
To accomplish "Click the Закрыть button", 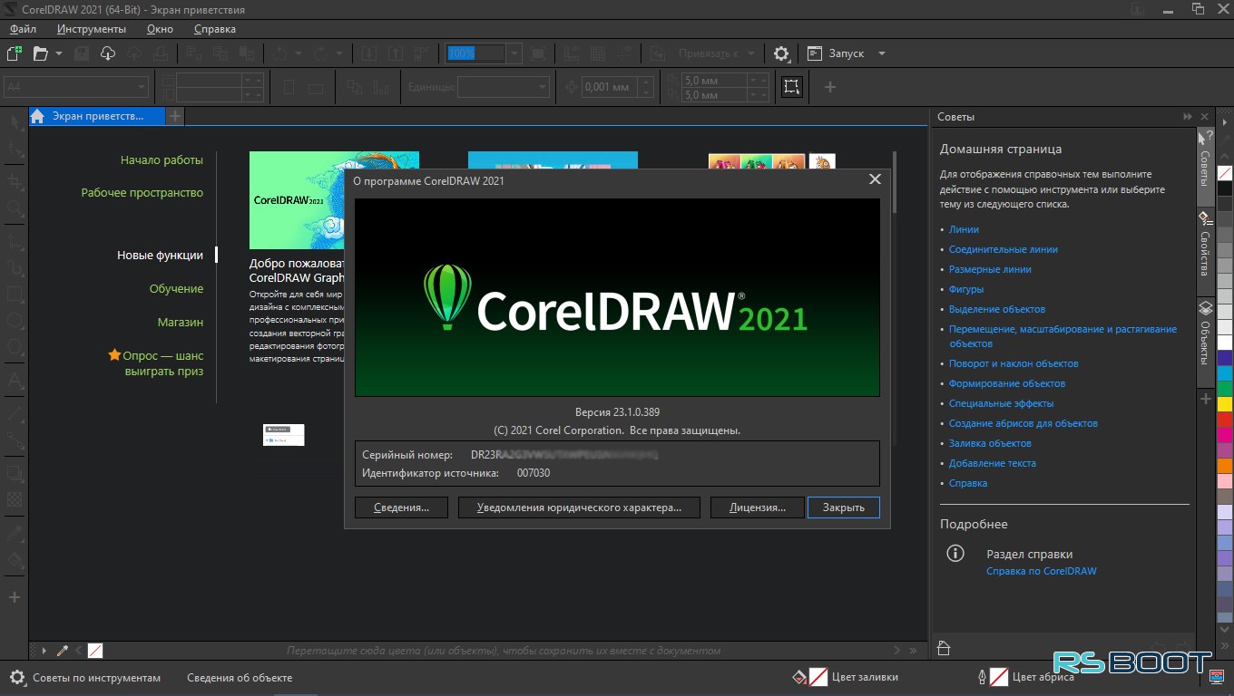I will 843,507.
